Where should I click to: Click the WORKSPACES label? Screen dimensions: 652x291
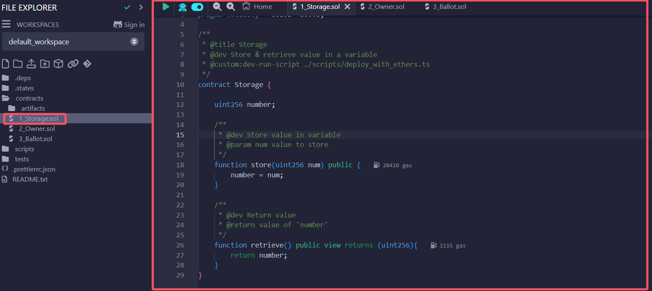[x=38, y=24]
